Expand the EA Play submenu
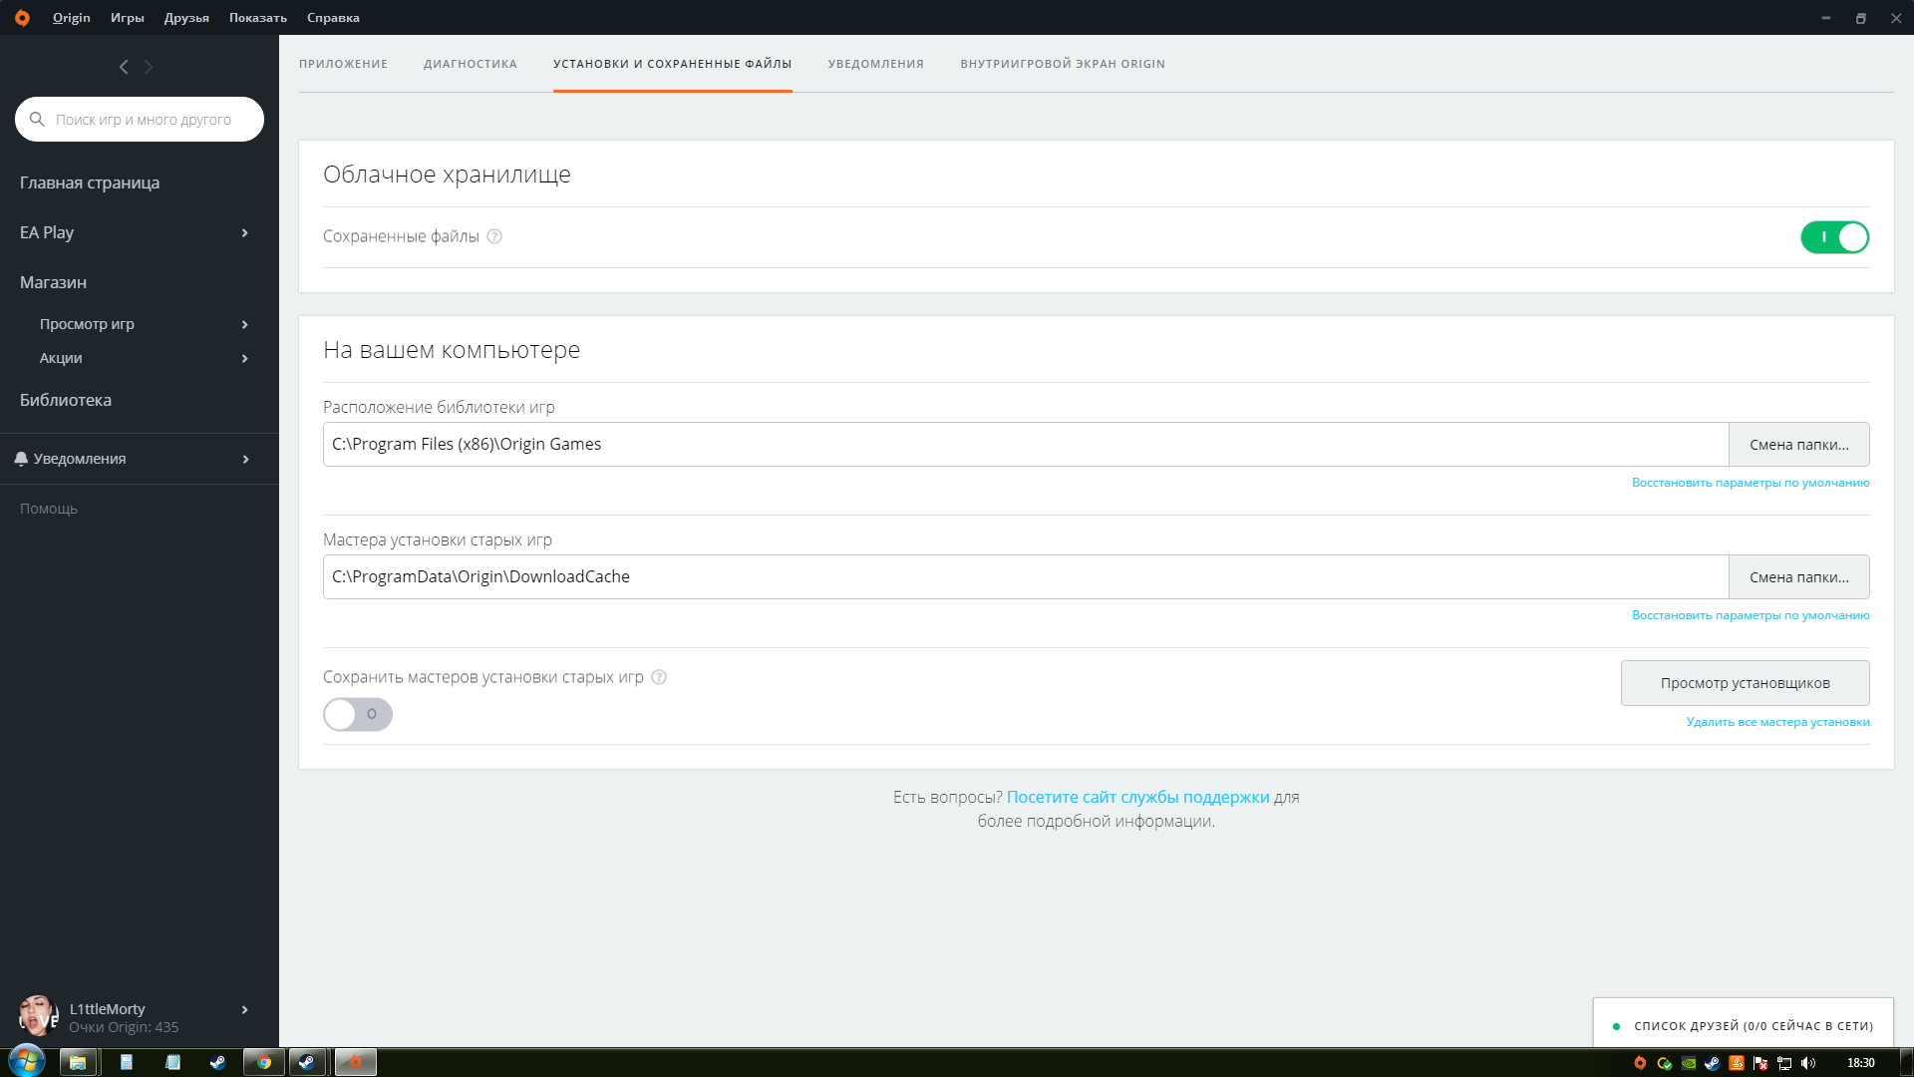1914x1077 pixels. (244, 233)
